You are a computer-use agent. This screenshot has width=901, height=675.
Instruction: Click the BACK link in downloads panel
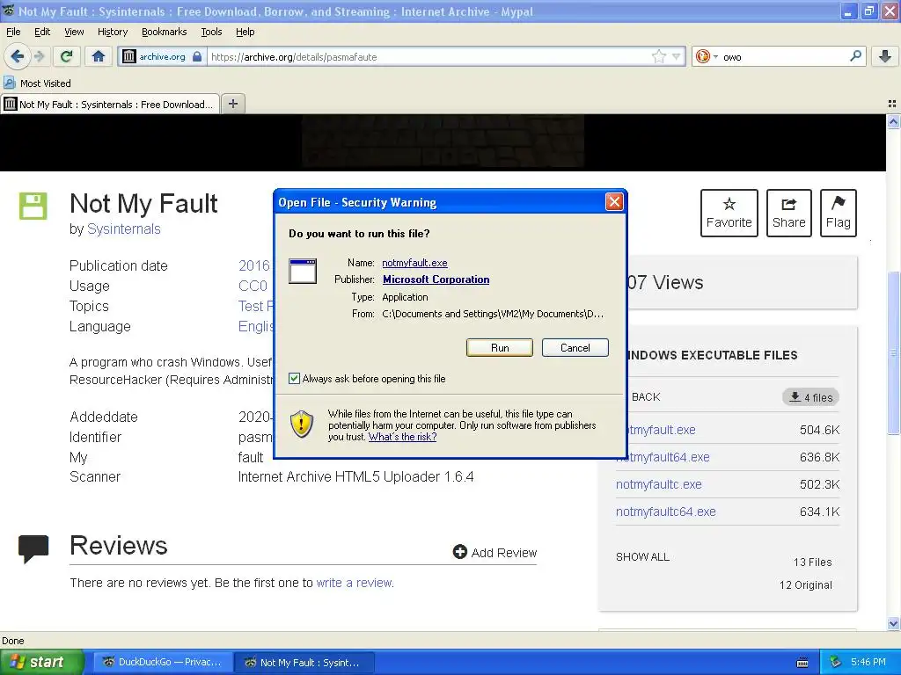[645, 397]
